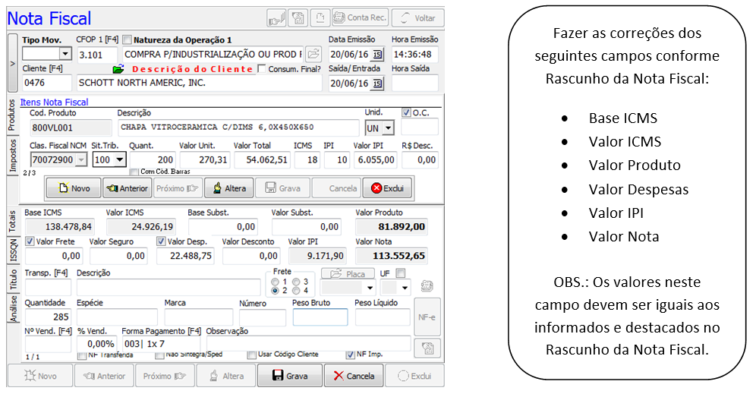Uncheck the O.C. checkbox
This screenshot has width=756, height=394.
point(407,113)
